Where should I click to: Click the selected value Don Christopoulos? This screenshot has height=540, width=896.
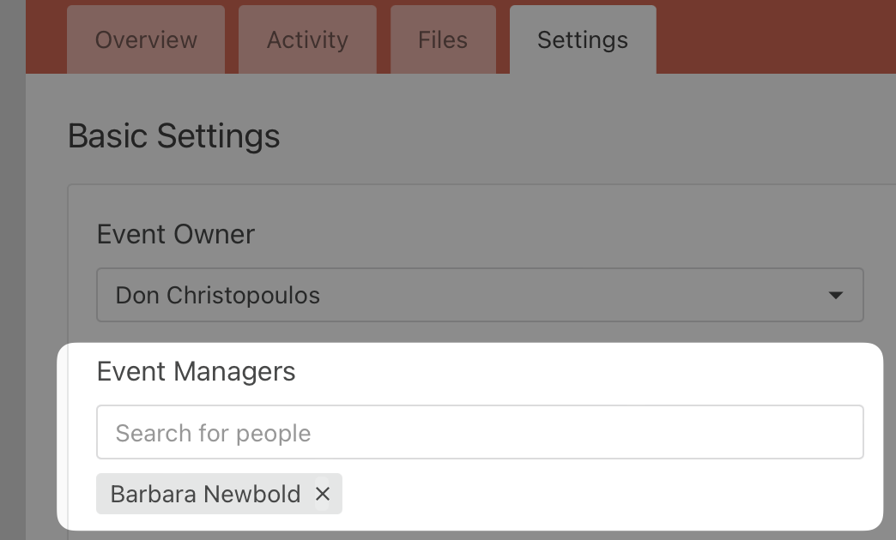tap(218, 295)
